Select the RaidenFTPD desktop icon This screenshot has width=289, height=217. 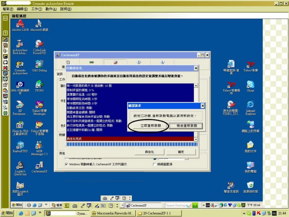[x=20, y=147]
